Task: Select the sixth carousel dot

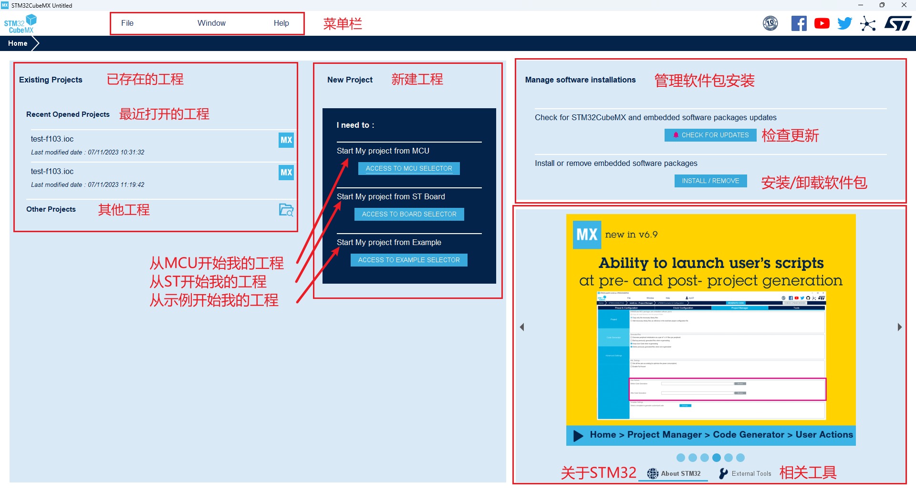Action: coord(740,458)
